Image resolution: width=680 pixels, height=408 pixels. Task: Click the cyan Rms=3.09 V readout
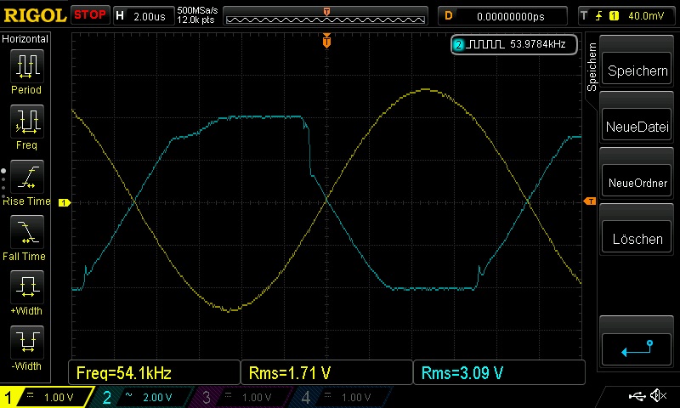[499, 373]
